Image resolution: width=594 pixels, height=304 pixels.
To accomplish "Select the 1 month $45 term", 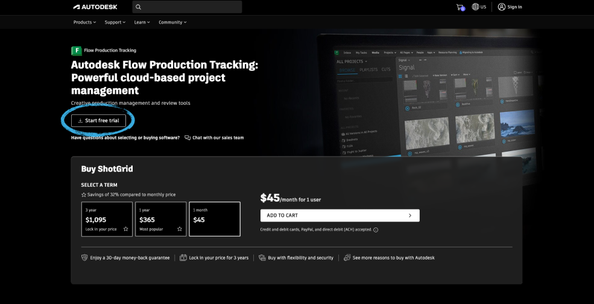I will click(215, 219).
